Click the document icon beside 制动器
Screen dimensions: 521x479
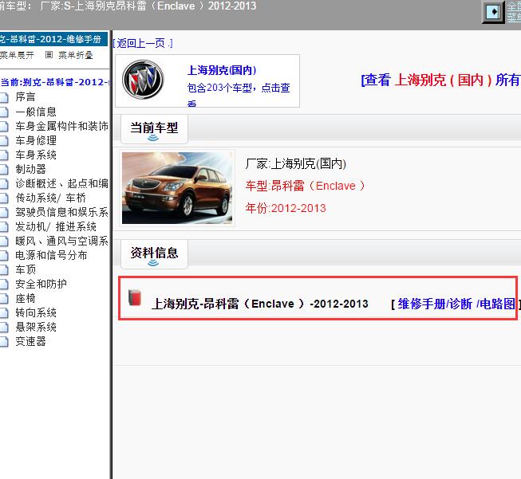[x=4, y=169]
